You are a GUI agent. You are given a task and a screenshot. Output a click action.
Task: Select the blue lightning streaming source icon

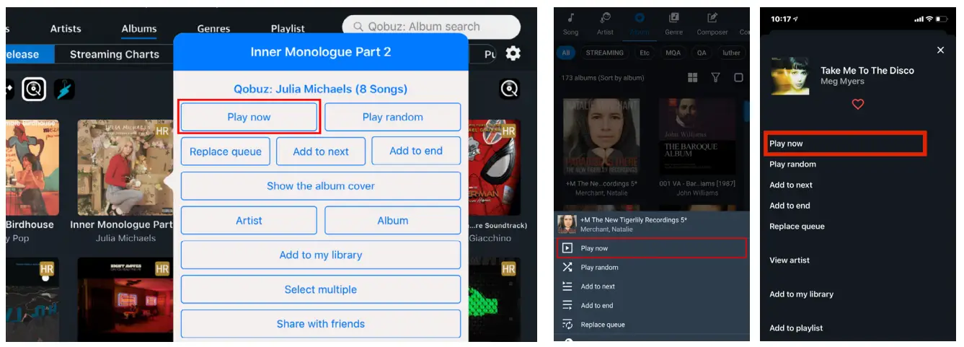pyautogui.click(x=64, y=89)
